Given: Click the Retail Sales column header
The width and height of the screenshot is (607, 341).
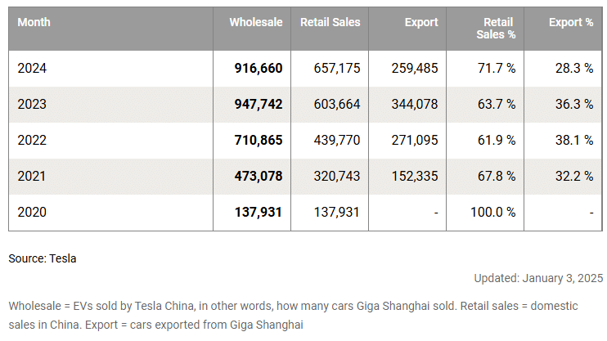Looking at the screenshot, I should 330,23.
